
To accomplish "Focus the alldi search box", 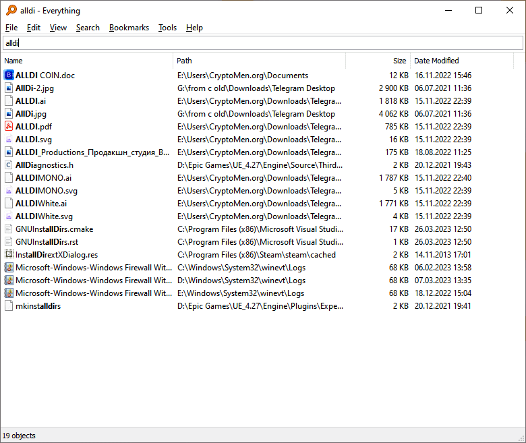I will 263,43.
